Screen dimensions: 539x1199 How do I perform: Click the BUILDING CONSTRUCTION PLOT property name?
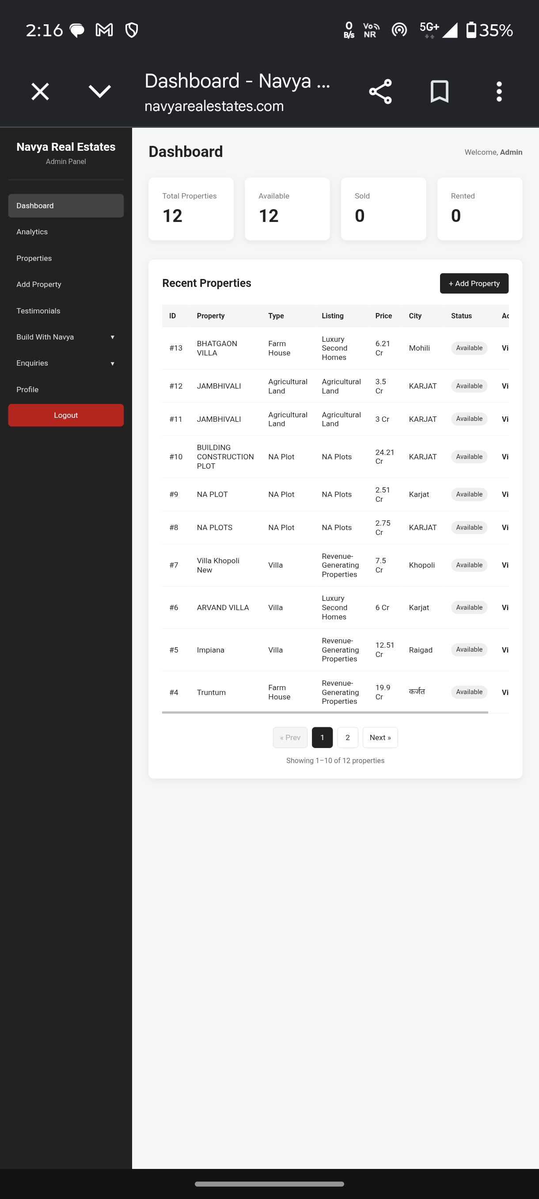[225, 457]
